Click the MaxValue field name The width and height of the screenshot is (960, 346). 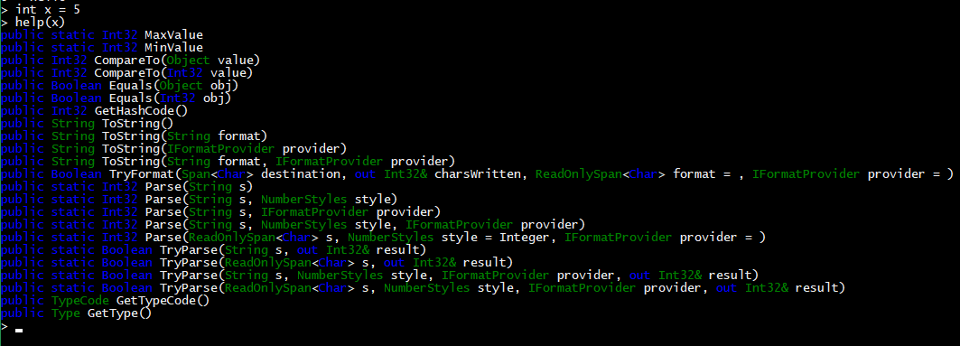point(173,35)
